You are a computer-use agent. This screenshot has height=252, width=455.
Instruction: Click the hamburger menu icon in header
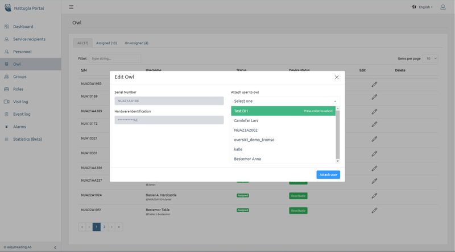(x=71, y=7)
